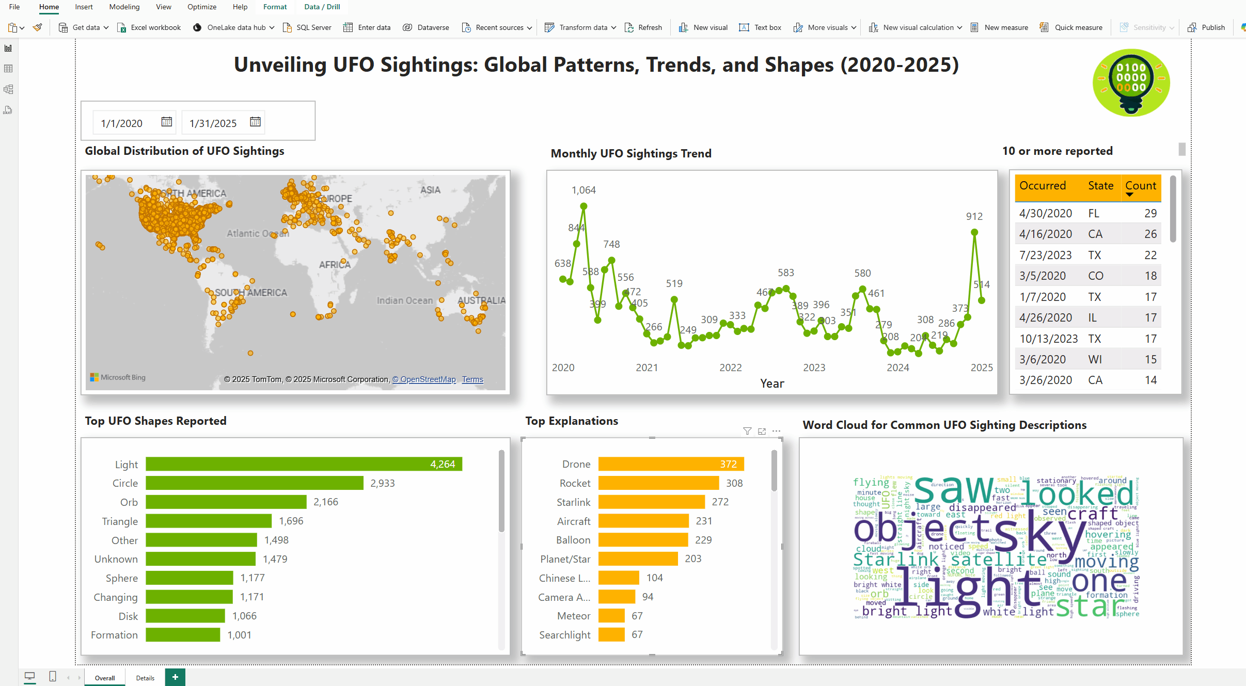Click the filter icon above Top Explanations
The width and height of the screenshot is (1246, 686).
click(747, 431)
